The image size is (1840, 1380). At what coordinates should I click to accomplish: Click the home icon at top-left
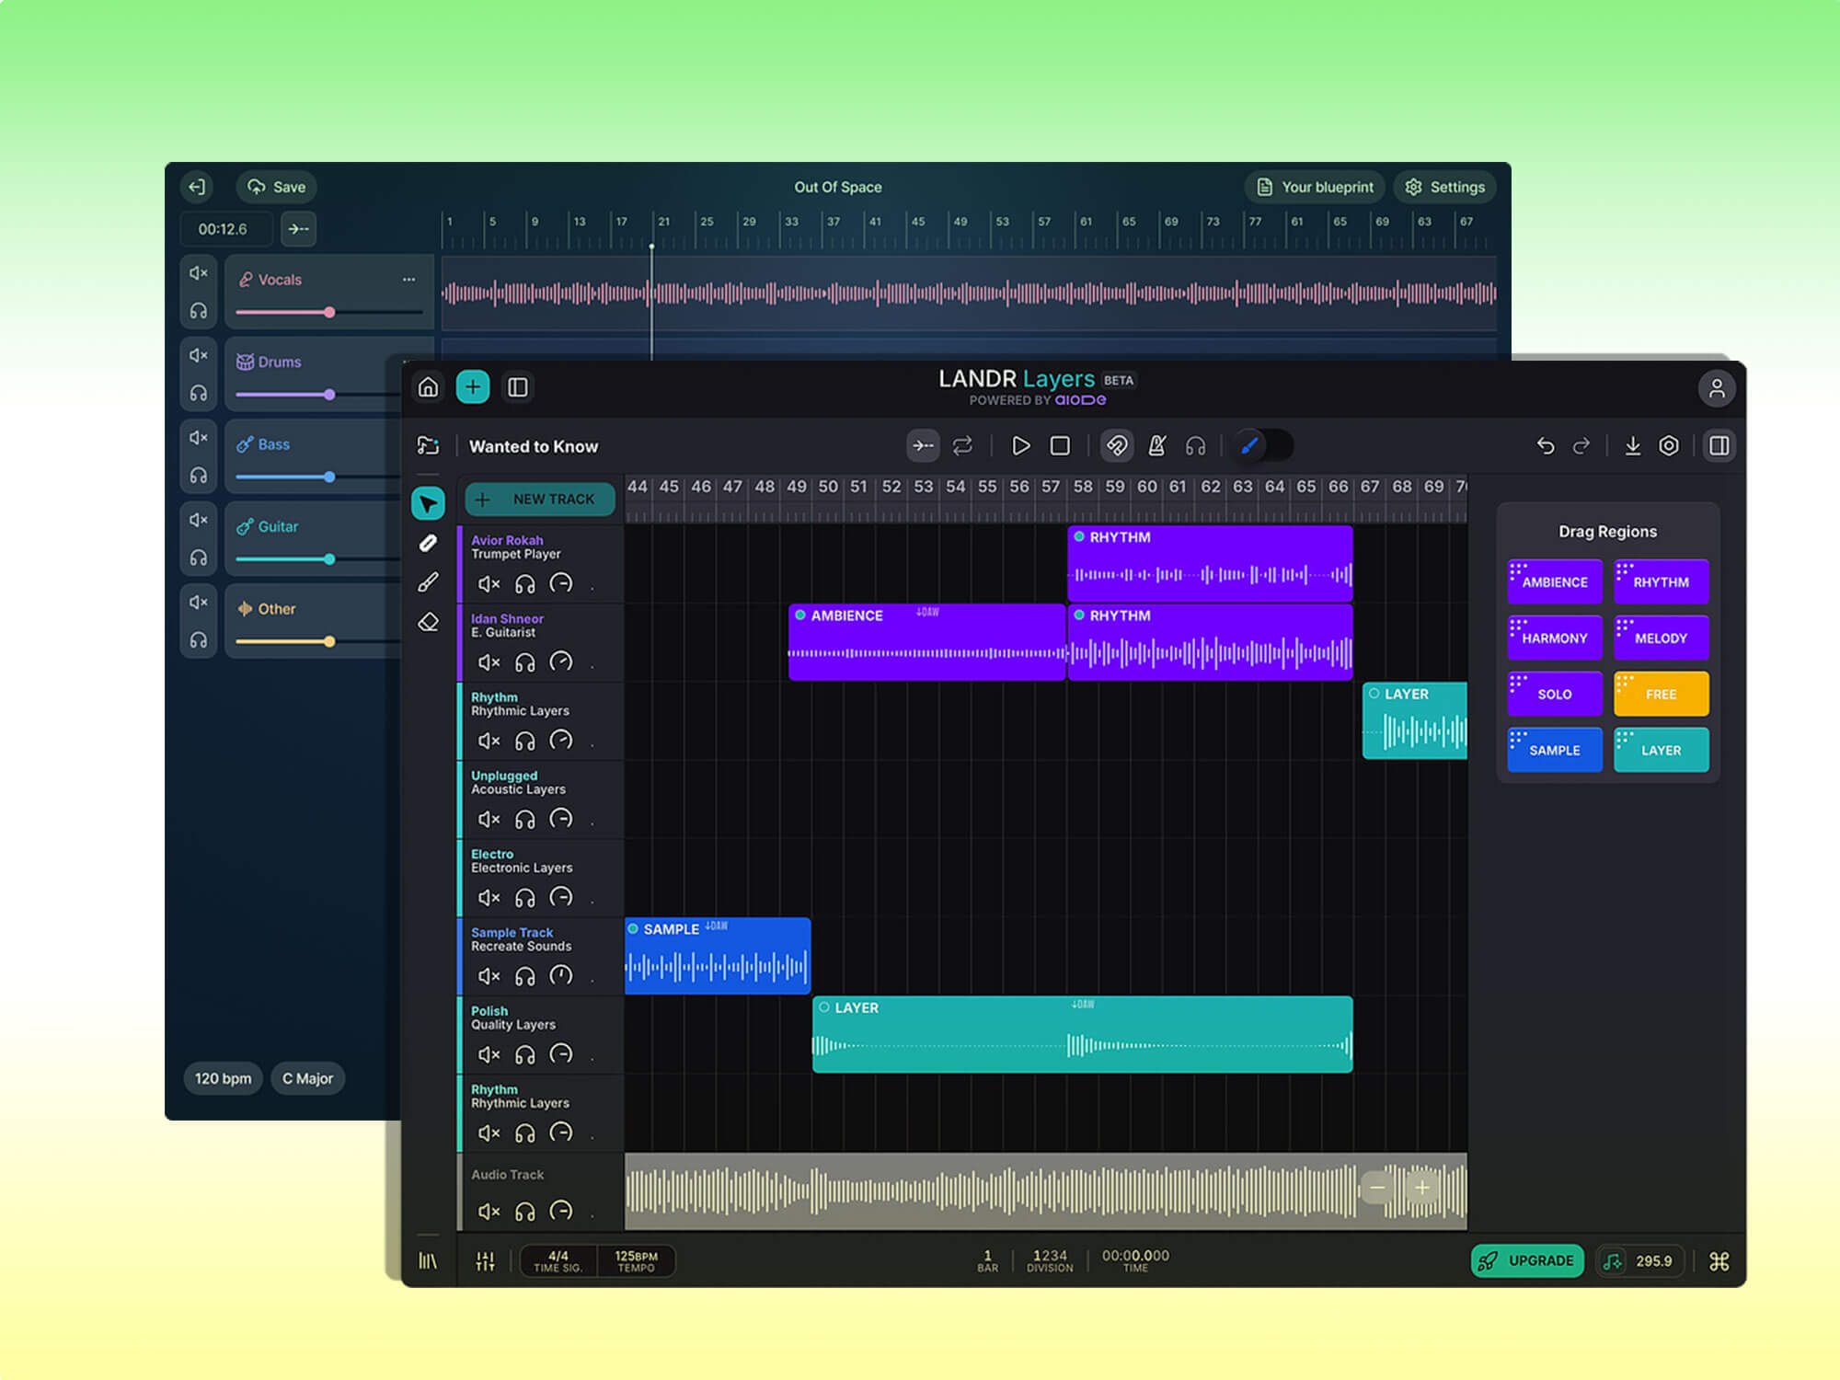click(428, 387)
